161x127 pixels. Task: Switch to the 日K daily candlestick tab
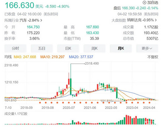pyautogui.click(x=68, y=48)
